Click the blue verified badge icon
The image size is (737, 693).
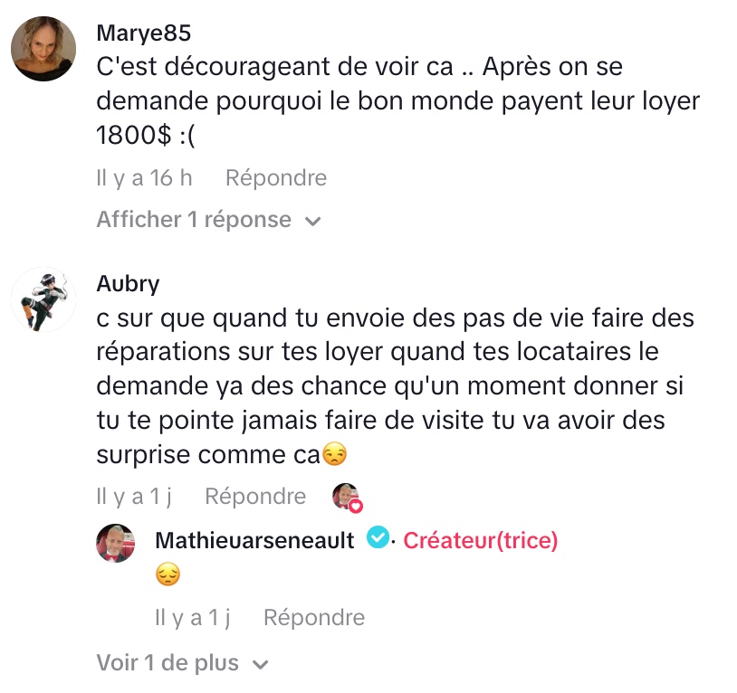pos(378,538)
